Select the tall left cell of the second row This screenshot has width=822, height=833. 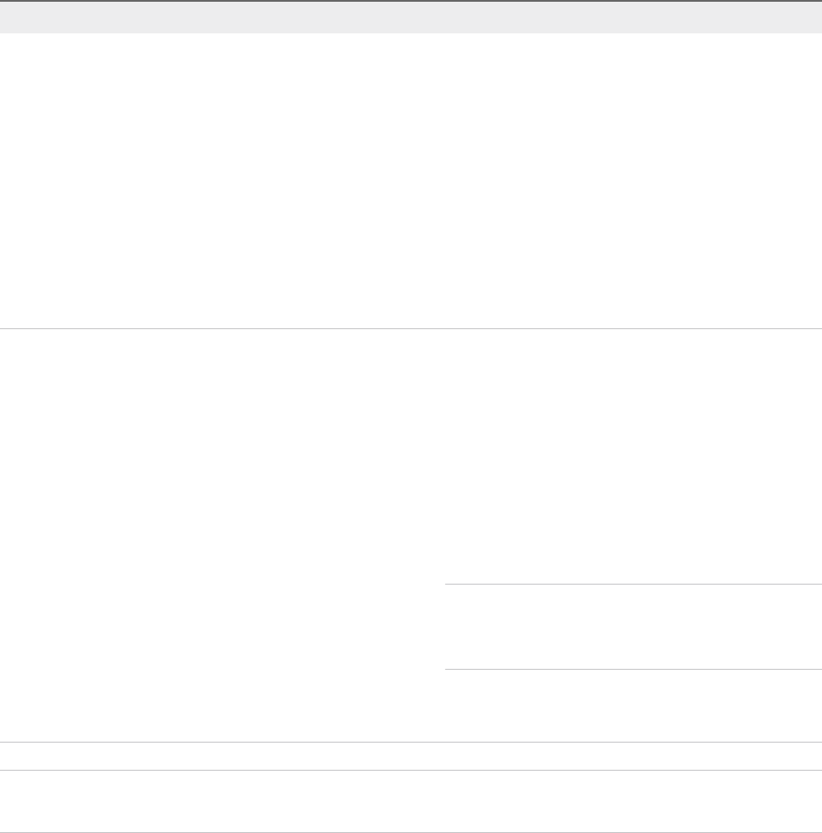coord(221,535)
